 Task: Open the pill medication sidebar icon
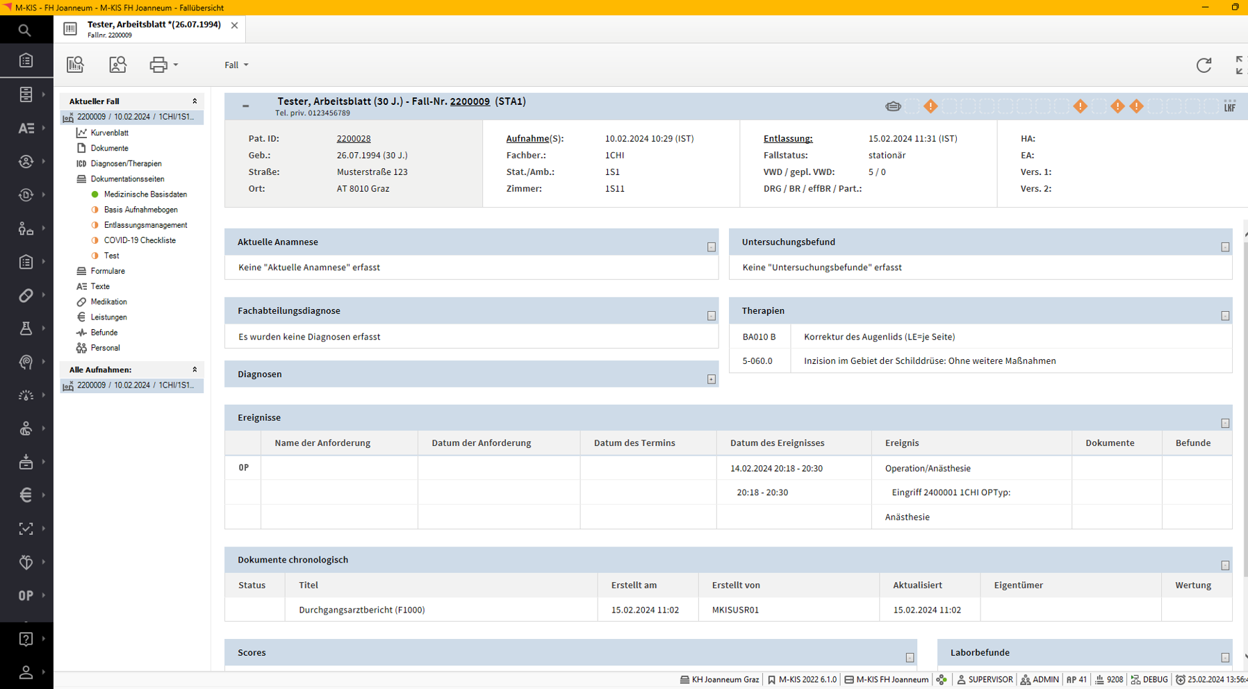26,295
